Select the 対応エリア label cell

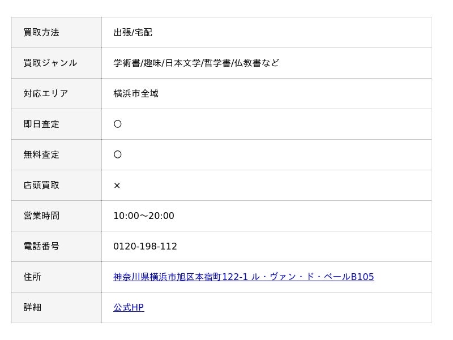coord(56,93)
